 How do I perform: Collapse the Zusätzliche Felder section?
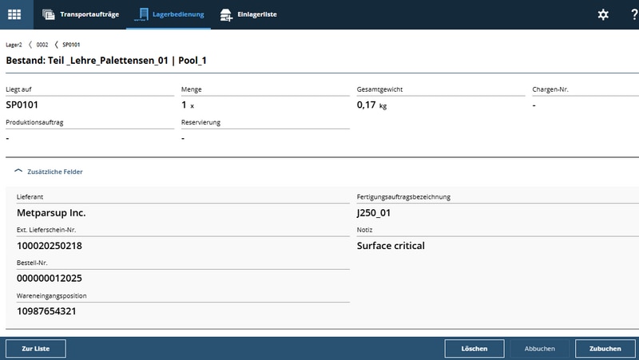48,172
